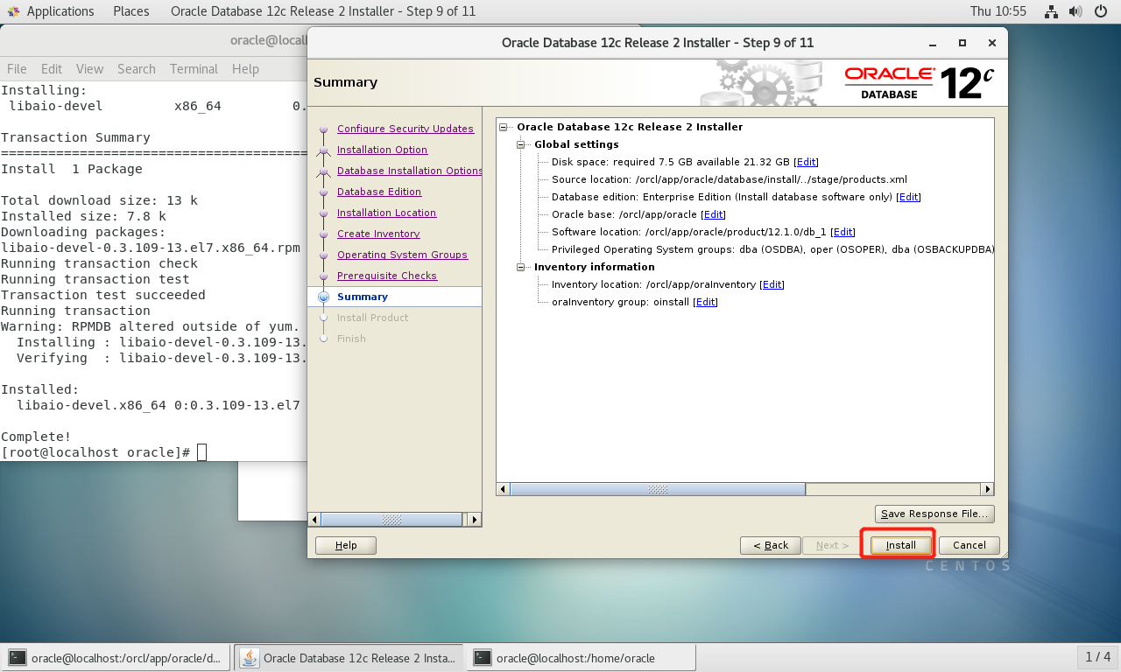Viewport: 1121px width, 672px height.
Task: Click Privileged Operating System groups row
Action: 773,249
